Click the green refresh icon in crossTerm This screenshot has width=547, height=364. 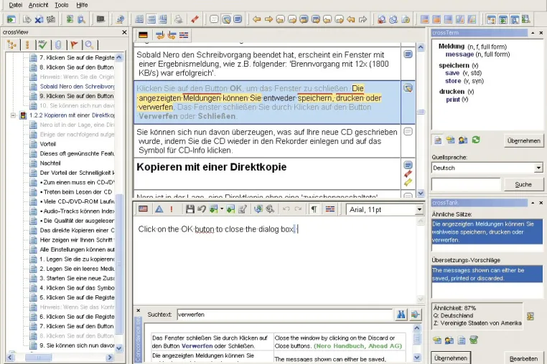coord(476,140)
